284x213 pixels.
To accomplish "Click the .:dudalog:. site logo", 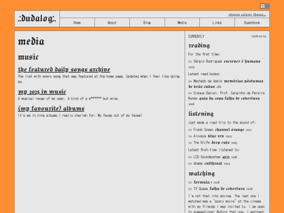I will (37, 18).
